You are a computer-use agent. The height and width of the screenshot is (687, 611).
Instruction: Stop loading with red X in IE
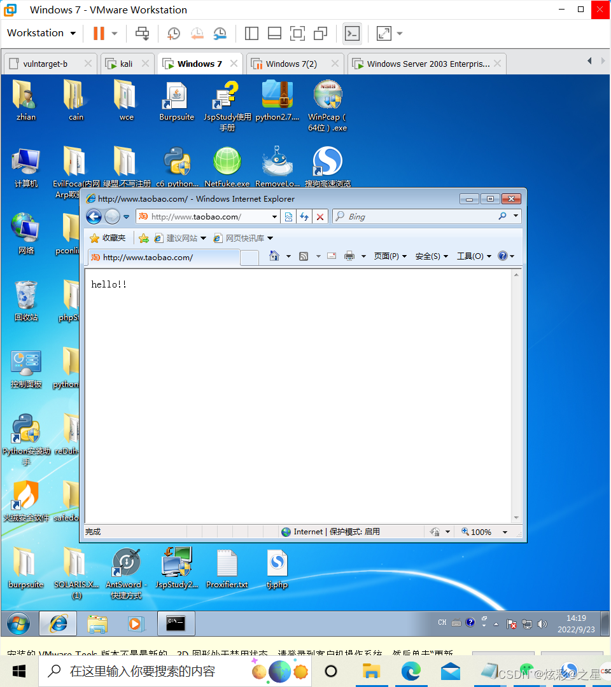click(x=320, y=216)
